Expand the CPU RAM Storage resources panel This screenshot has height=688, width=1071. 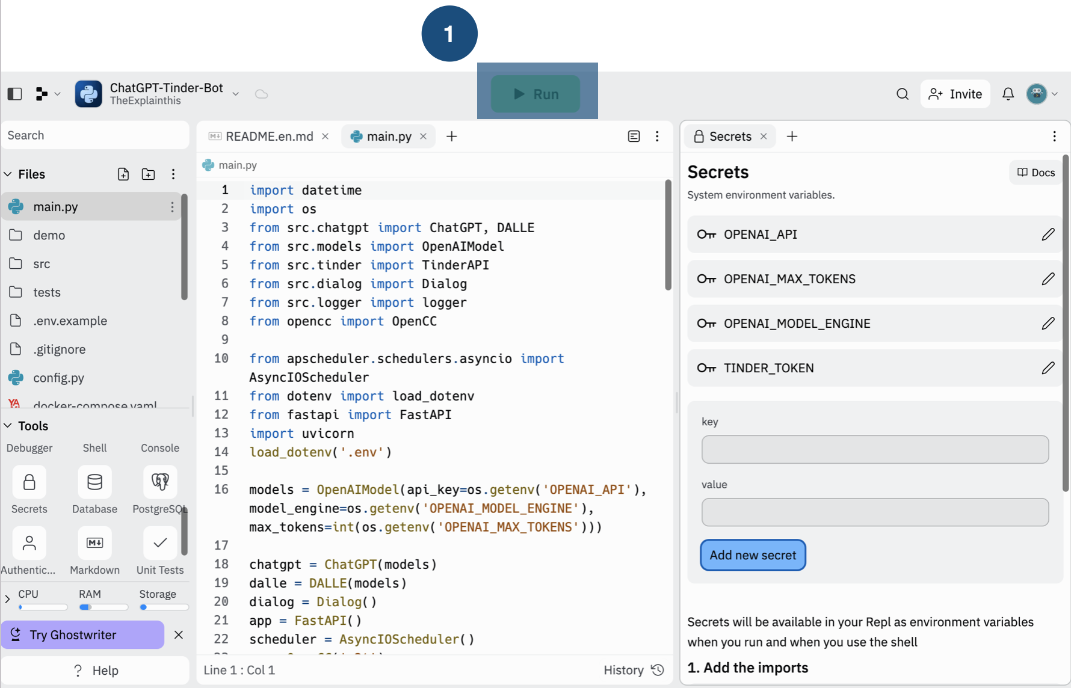point(7,599)
